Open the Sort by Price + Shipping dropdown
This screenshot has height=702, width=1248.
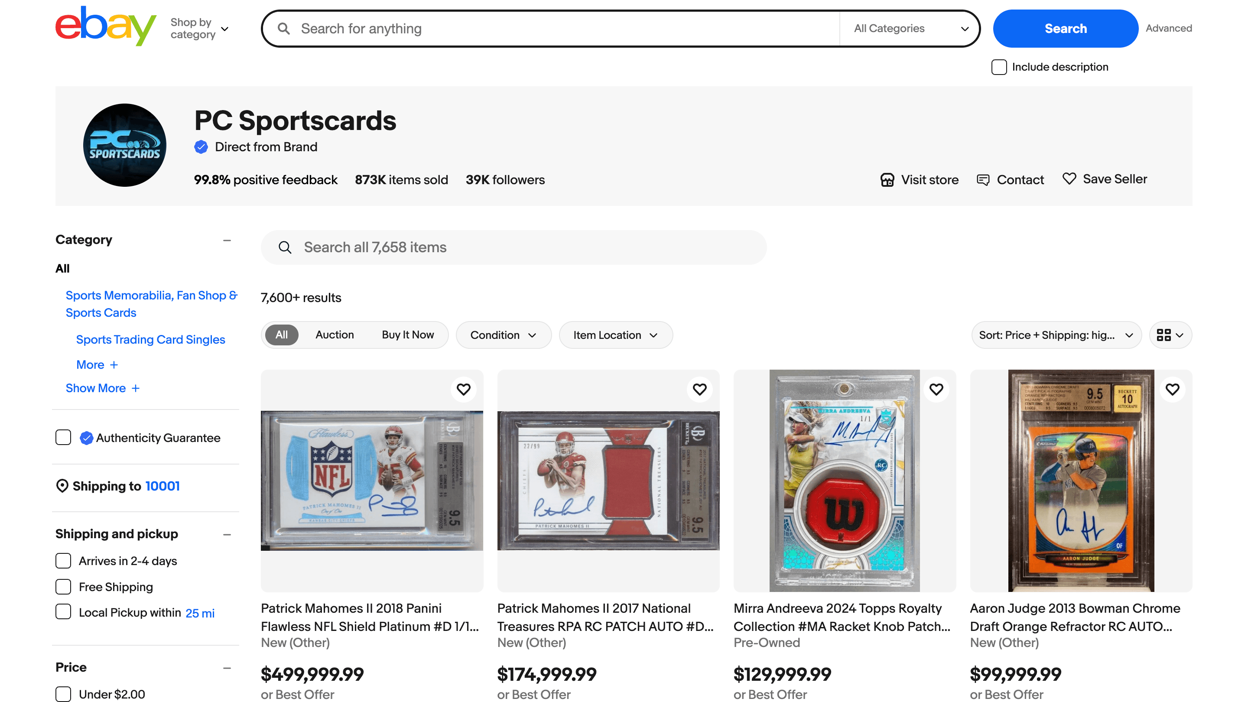[x=1056, y=335]
